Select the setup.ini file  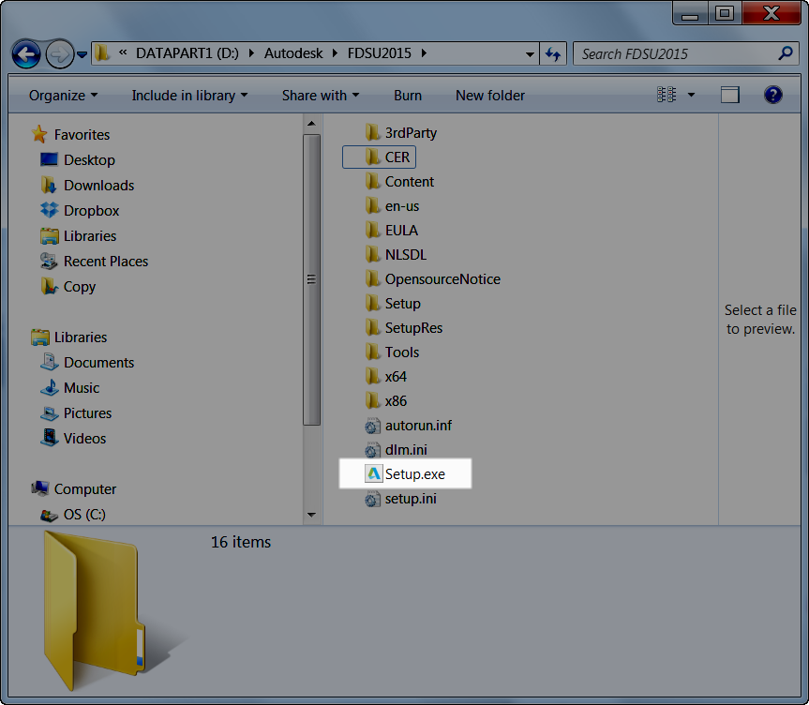click(x=400, y=499)
